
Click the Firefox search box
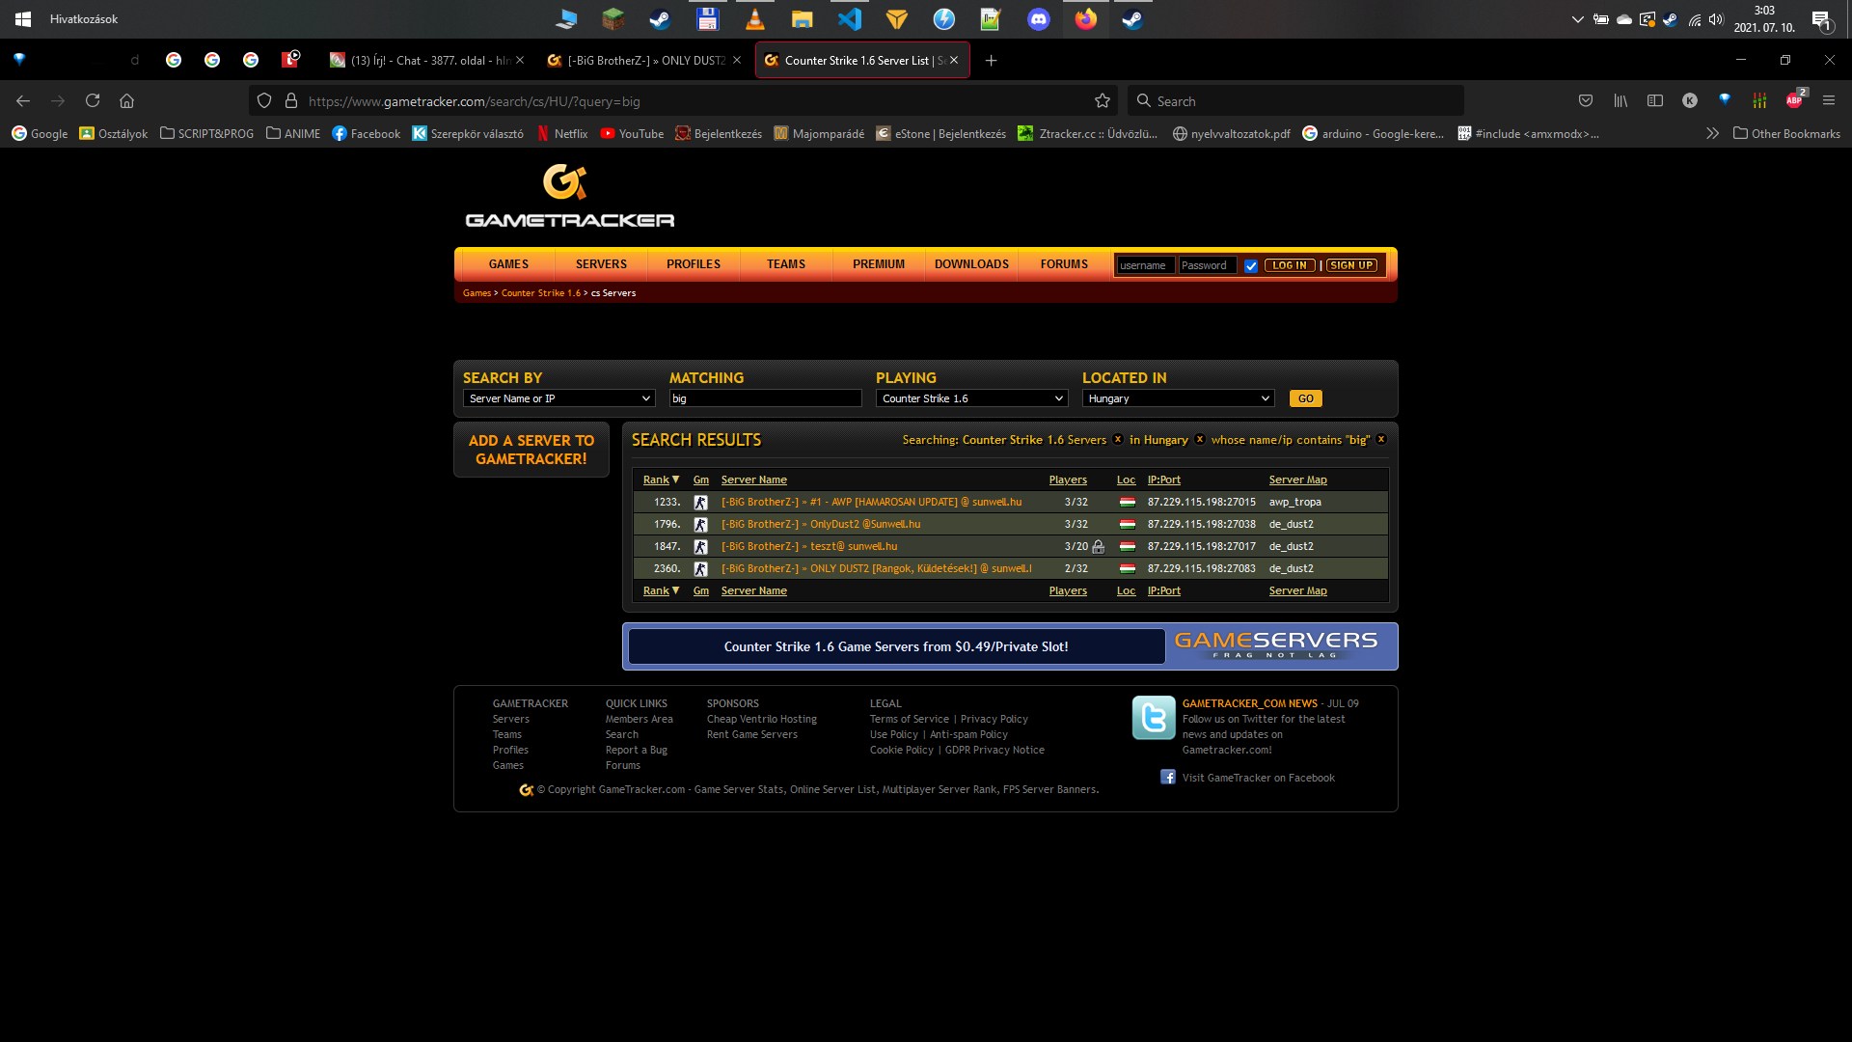(1295, 100)
